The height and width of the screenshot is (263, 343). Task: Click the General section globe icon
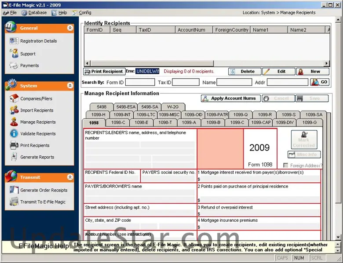click(x=11, y=27)
